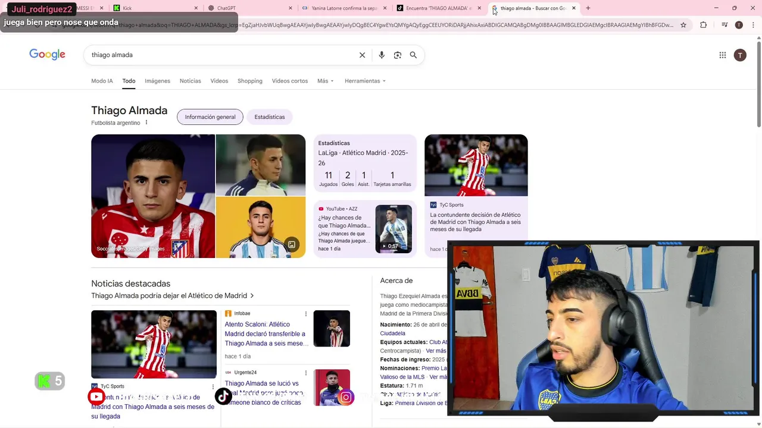Click 'Ver más' after Centrocampista

click(436, 351)
